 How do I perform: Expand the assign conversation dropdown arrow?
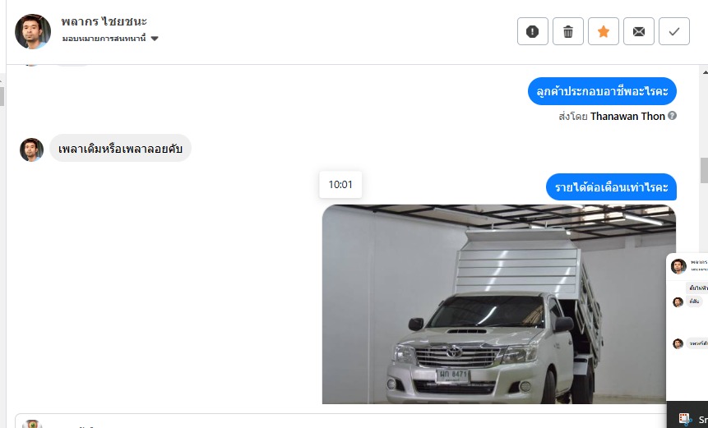click(x=155, y=39)
